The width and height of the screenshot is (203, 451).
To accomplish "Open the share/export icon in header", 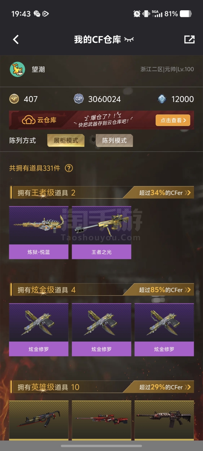I will pos(190,39).
